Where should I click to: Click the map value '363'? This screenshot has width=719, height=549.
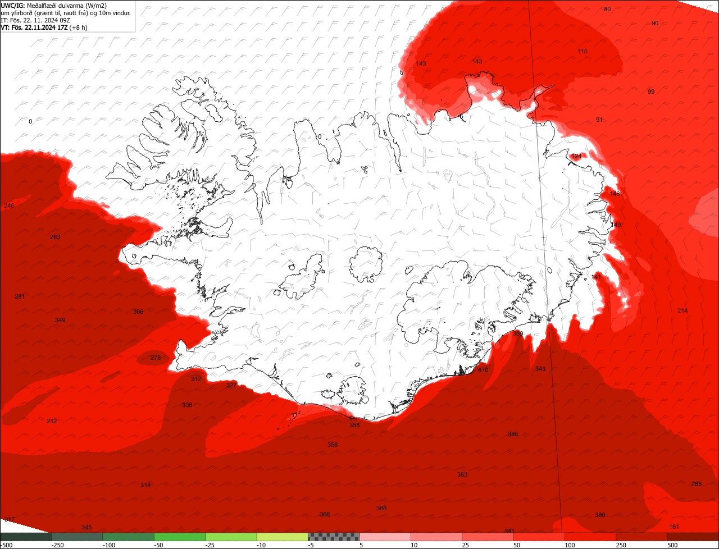pyautogui.click(x=462, y=474)
